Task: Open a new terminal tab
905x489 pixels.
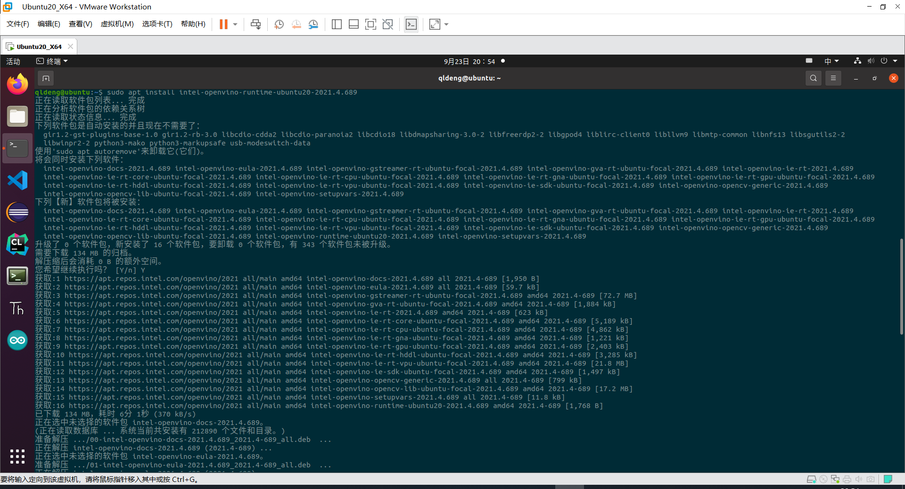Action: click(46, 78)
